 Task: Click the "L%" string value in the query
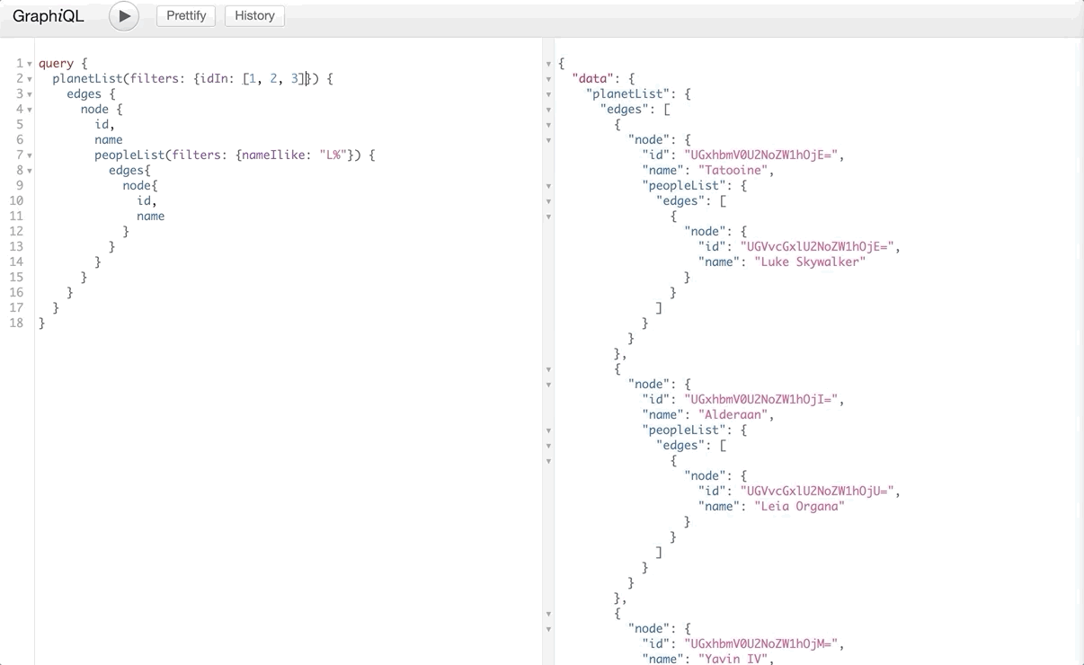pyautogui.click(x=333, y=155)
